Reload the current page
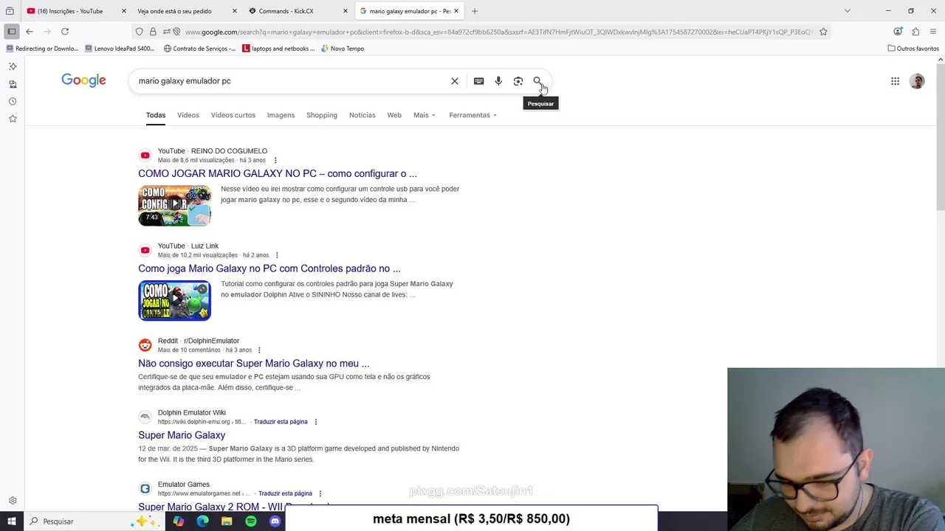 click(x=65, y=32)
